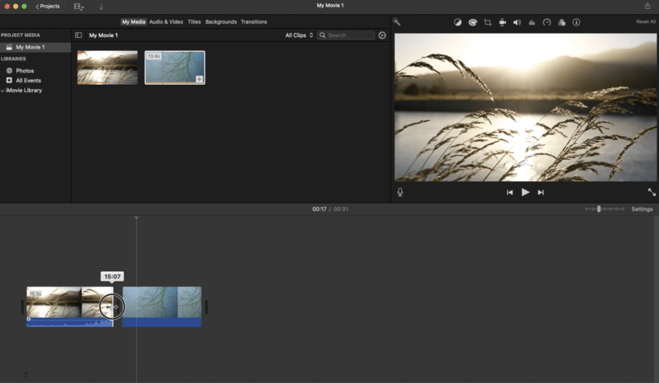Open the color correction palette tool

pos(473,22)
